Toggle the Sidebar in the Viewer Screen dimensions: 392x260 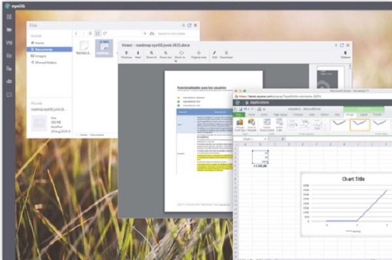pyautogui.click(x=346, y=55)
